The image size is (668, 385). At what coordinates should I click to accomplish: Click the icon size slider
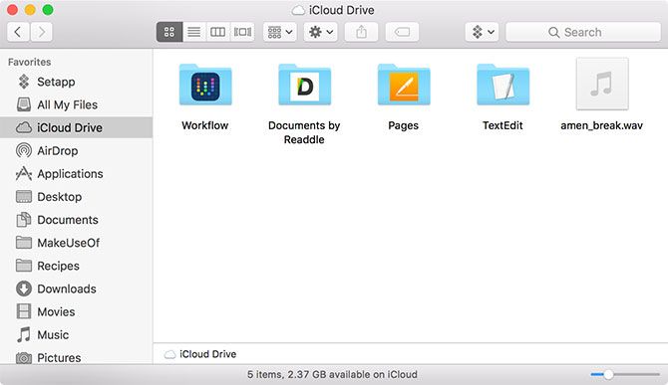click(x=625, y=374)
